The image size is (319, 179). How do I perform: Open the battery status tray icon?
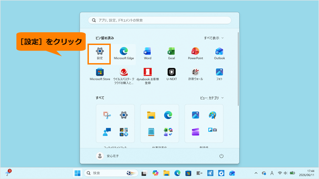[293, 173]
